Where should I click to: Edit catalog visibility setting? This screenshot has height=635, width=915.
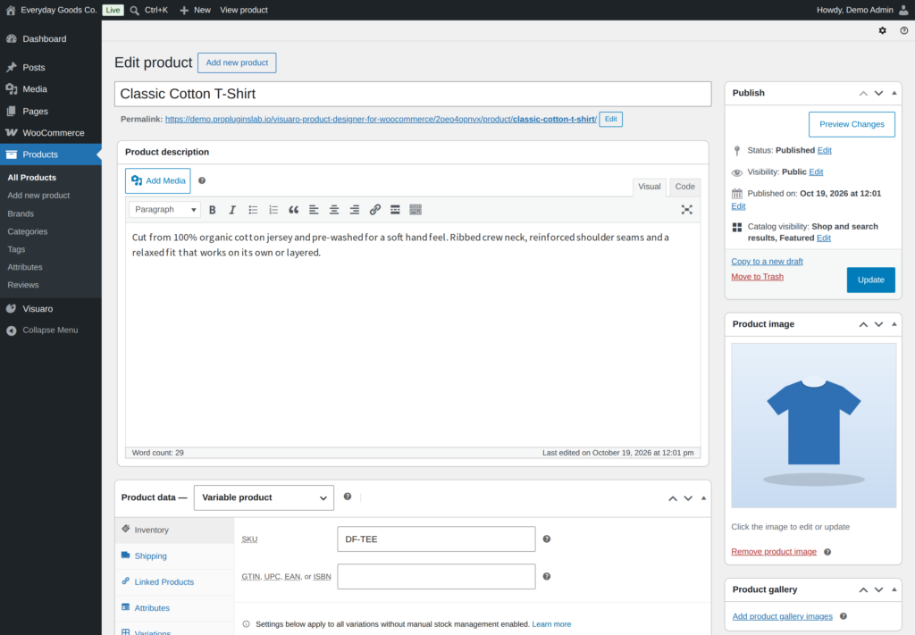[x=823, y=238]
